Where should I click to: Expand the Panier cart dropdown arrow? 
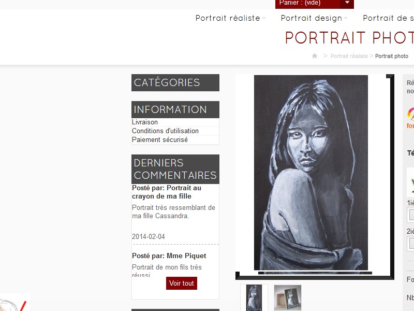[x=347, y=3]
